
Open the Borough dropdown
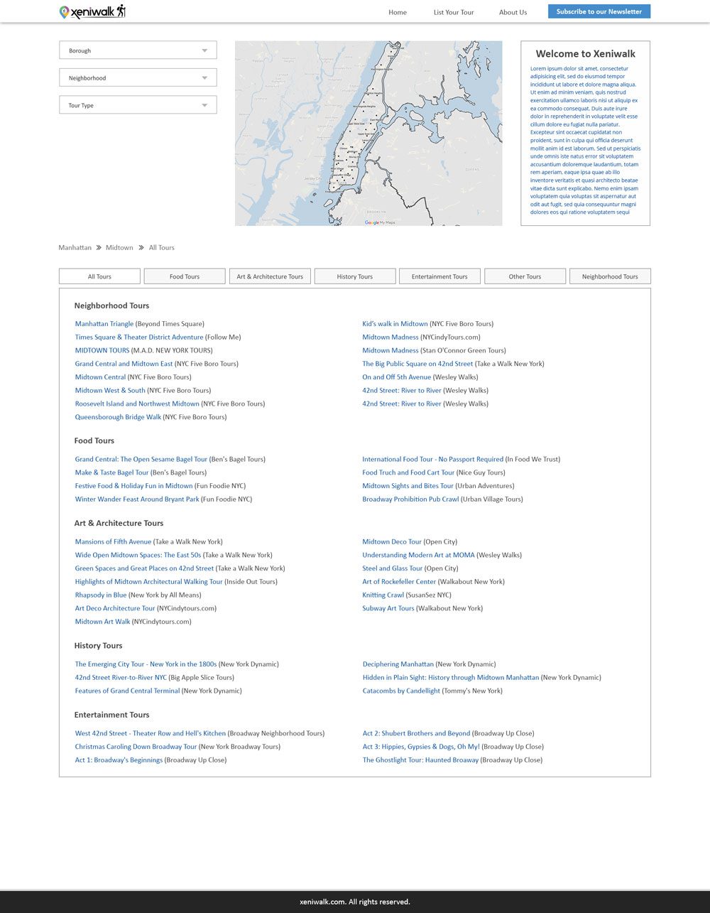click(138, 50)
